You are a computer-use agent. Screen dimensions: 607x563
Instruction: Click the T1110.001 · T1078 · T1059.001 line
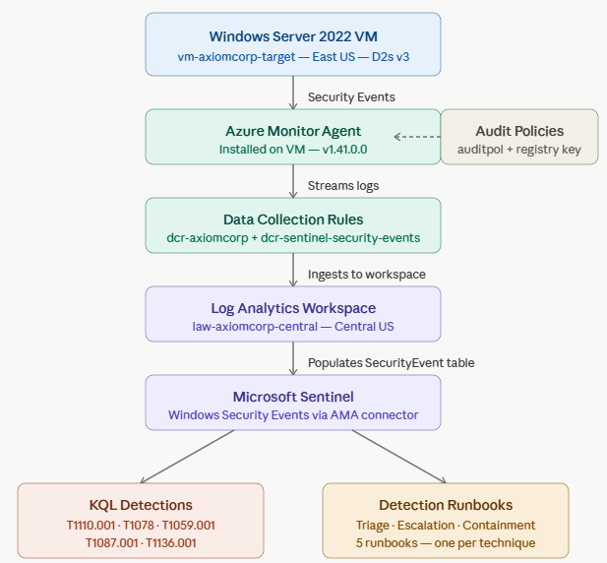(x=141, y=525)
